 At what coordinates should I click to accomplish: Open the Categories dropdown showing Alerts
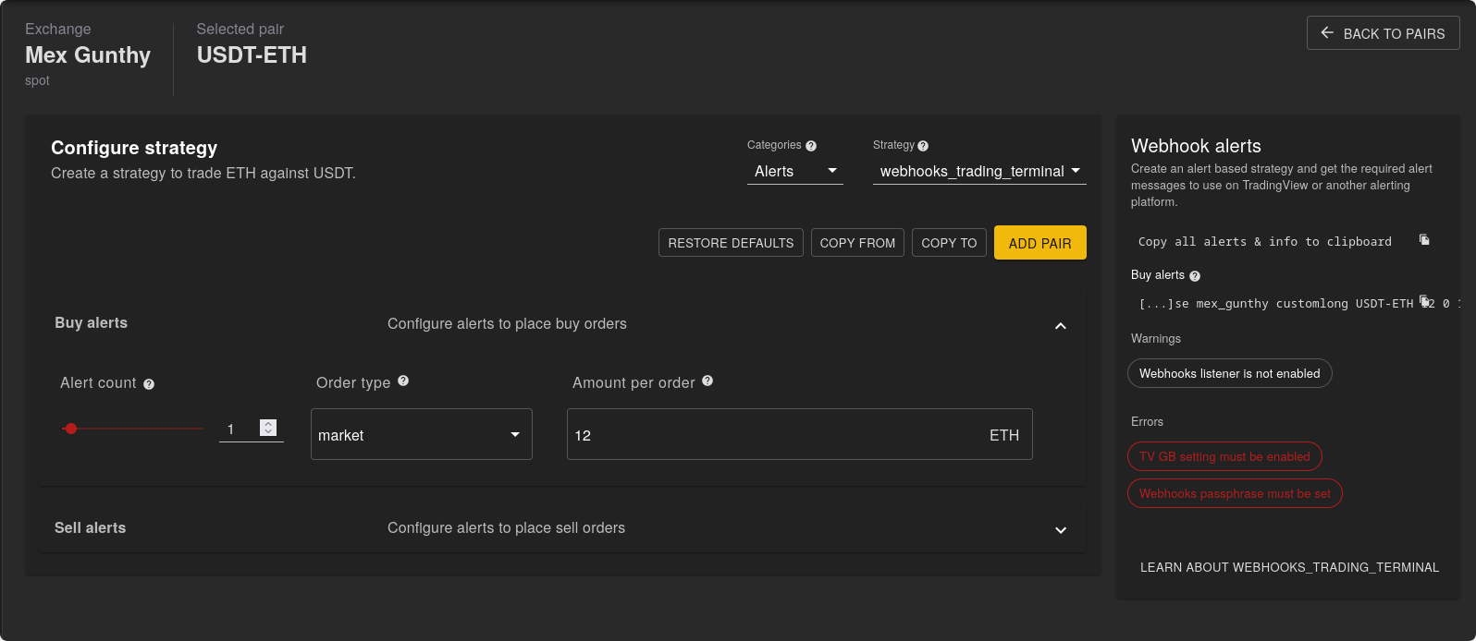pos(795,171)
